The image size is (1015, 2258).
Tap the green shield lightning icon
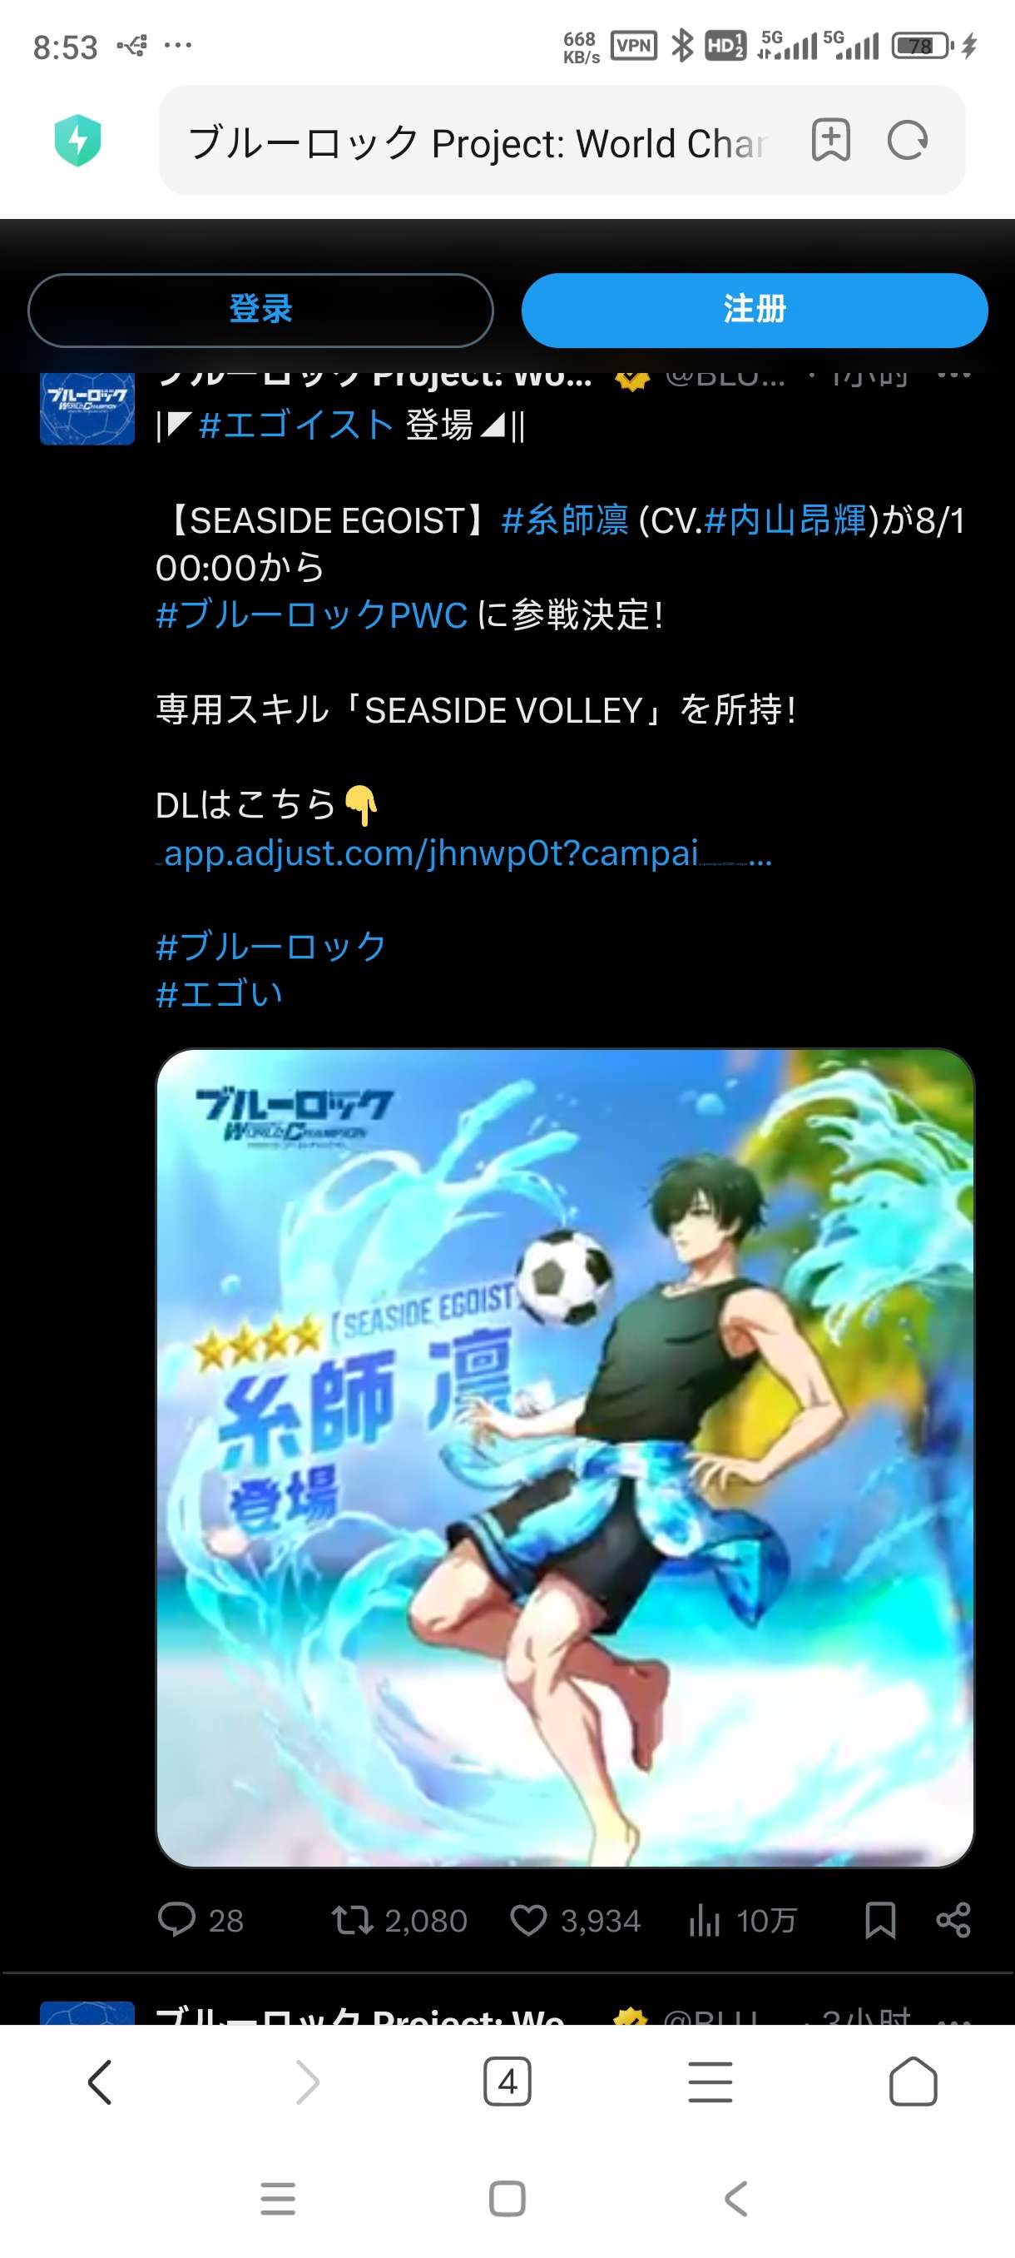[78, 140]
